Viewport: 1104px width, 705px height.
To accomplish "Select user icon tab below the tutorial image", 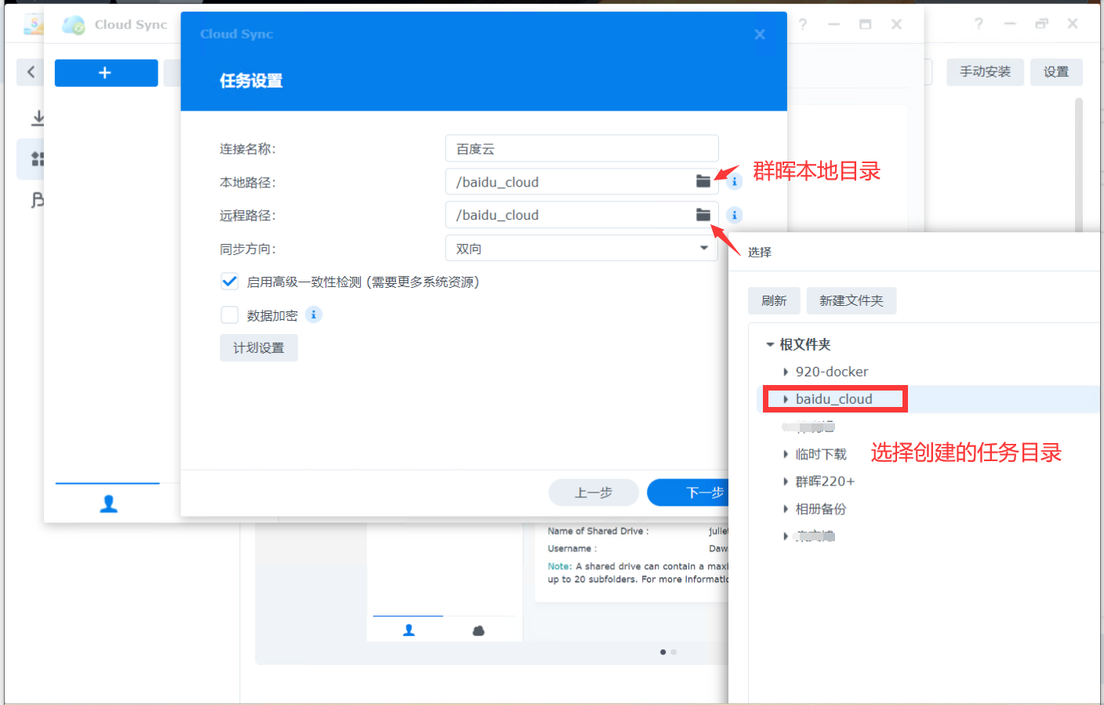I will click(x=409, y=630).
